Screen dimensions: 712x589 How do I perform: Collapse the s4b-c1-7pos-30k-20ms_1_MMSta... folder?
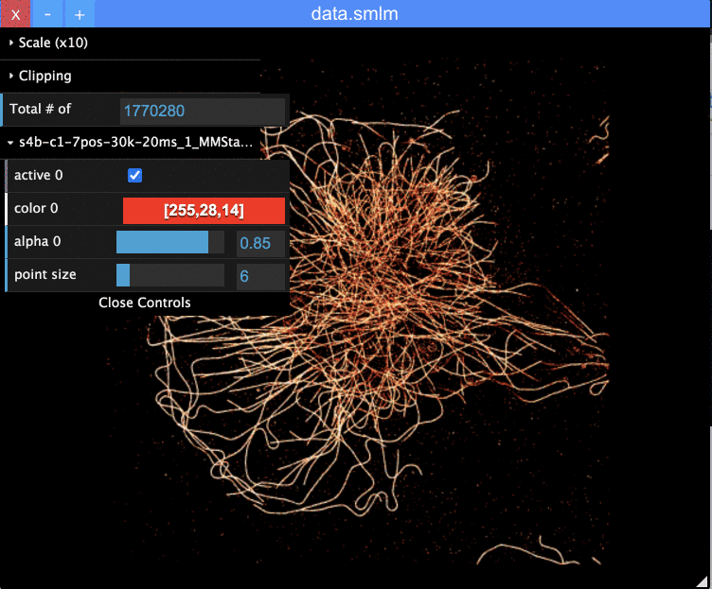click(131, 143)
